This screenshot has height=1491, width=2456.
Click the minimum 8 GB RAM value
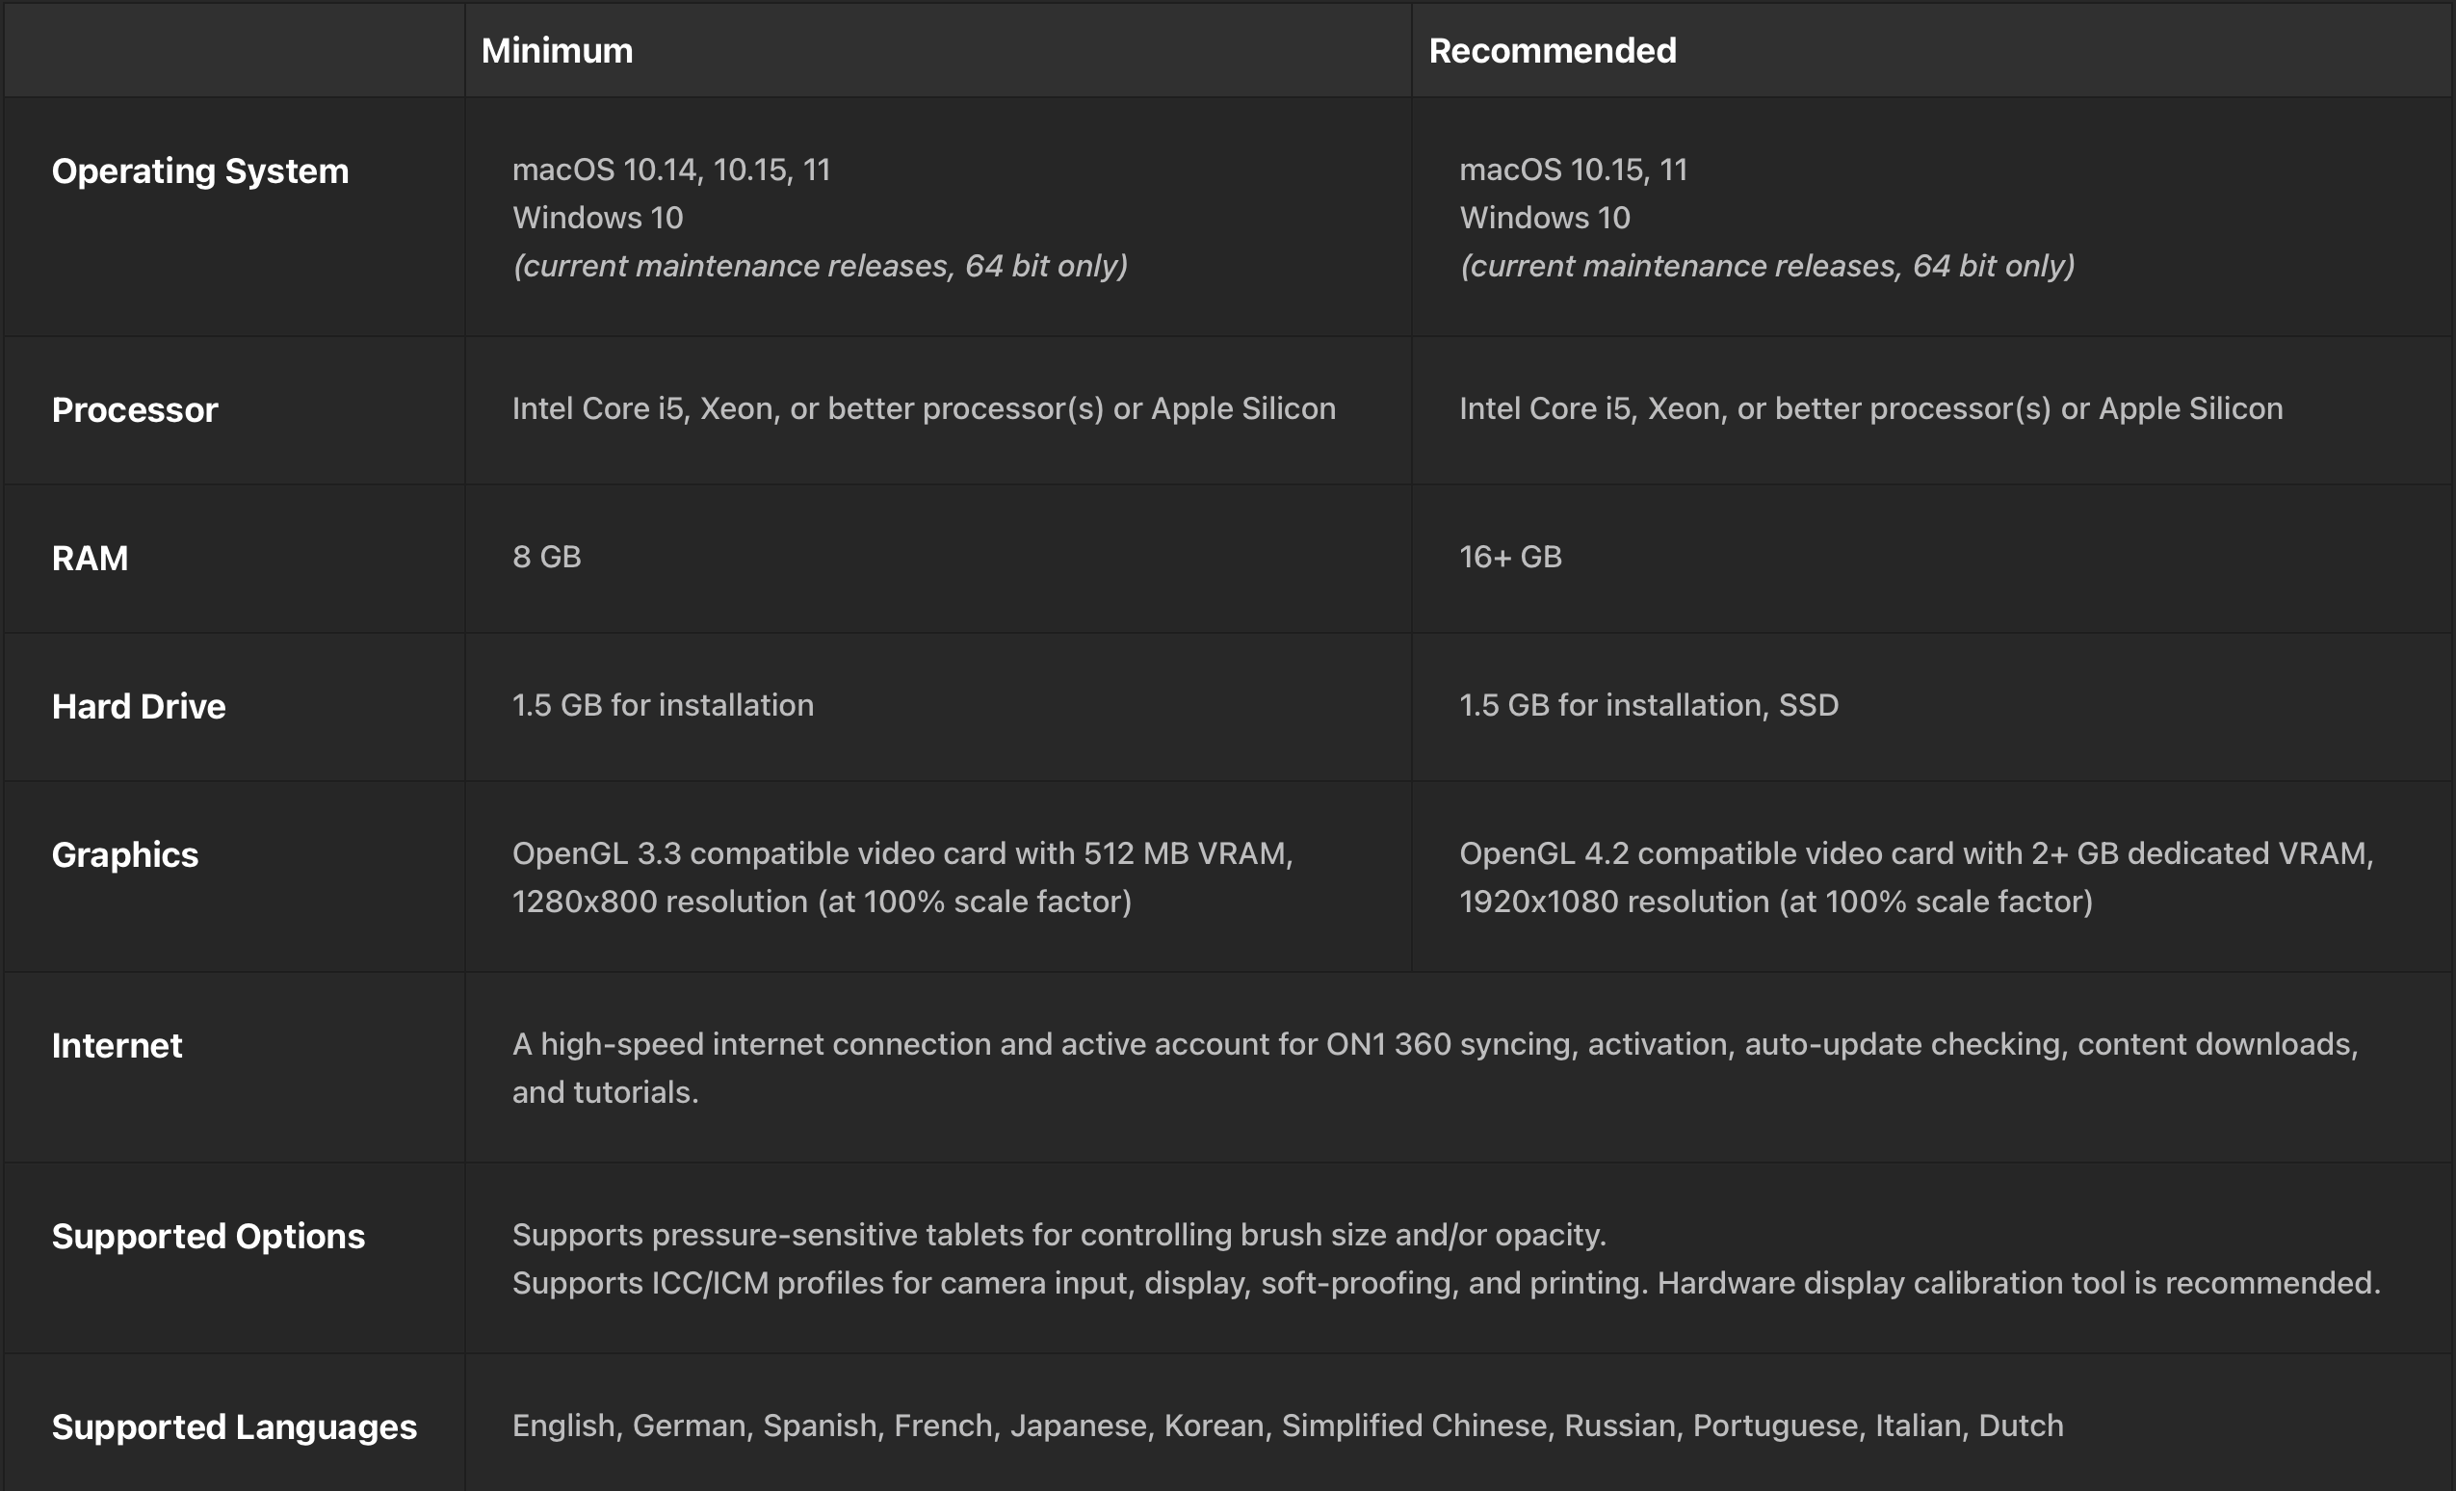[x=546, y=556]
